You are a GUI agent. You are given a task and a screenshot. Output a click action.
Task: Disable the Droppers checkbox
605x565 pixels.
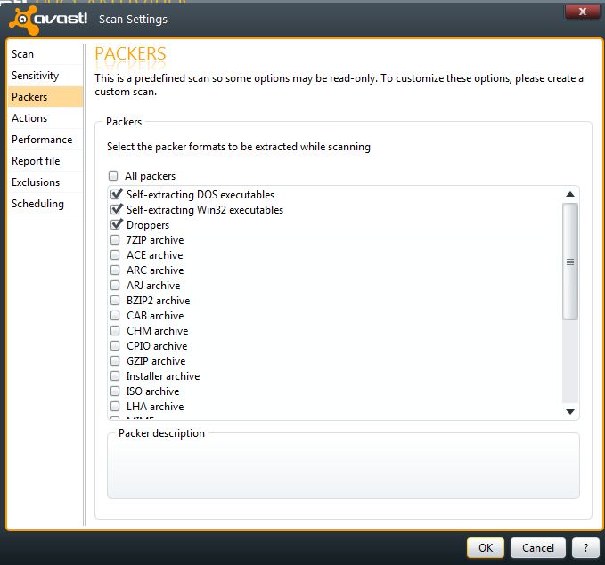(x=116, y=225)
